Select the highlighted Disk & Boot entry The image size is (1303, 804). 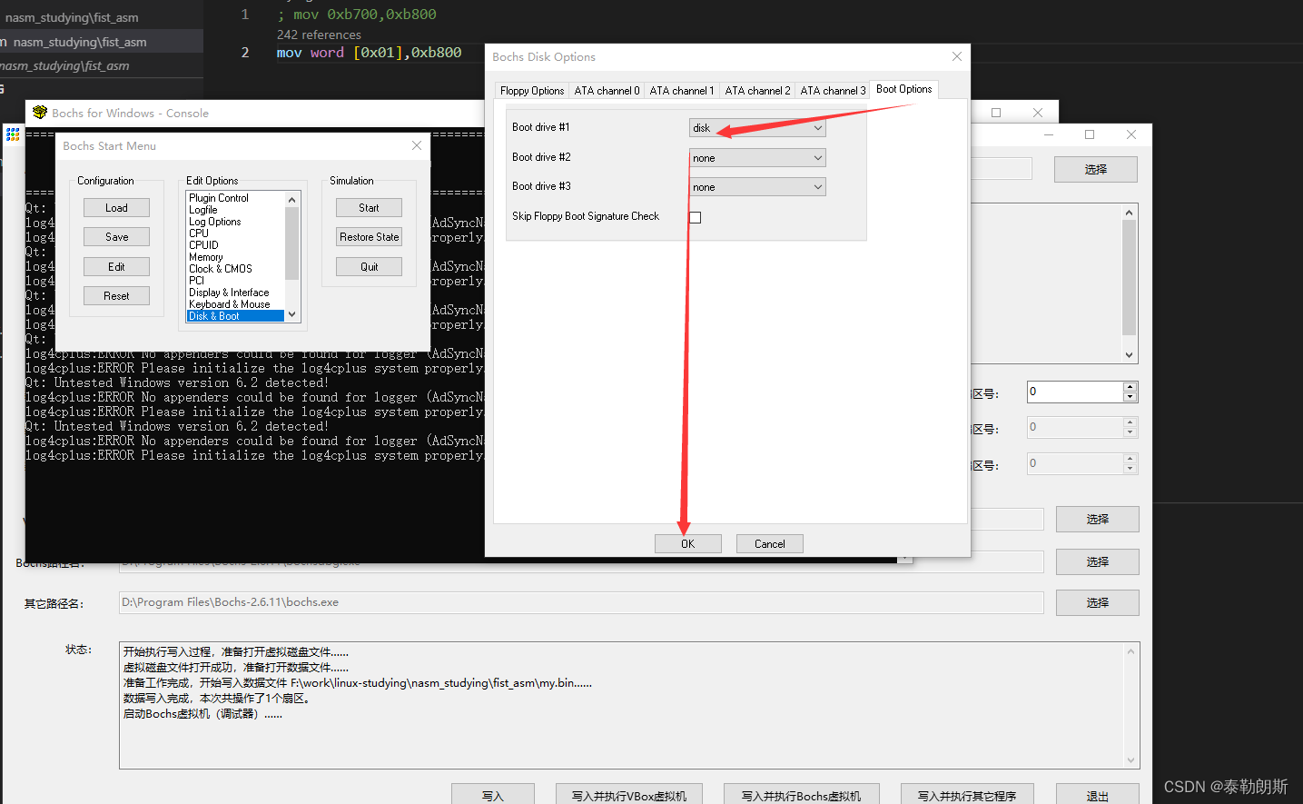[235, 316]
